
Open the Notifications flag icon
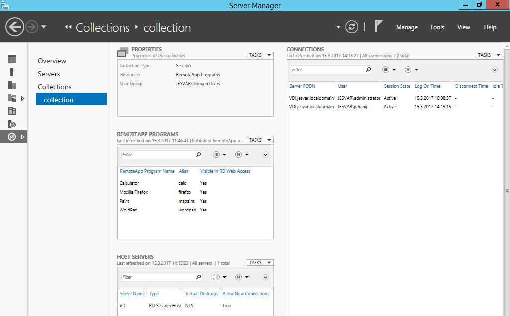(x=379, y=26)
